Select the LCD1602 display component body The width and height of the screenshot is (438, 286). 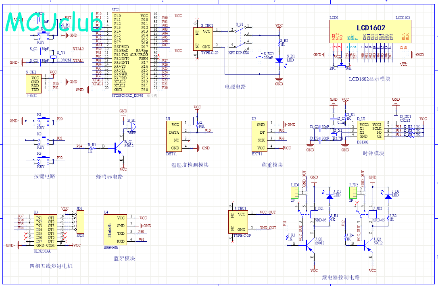370,31
